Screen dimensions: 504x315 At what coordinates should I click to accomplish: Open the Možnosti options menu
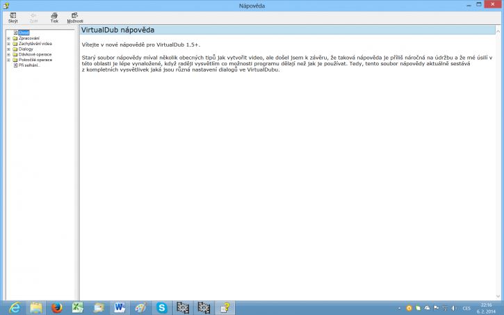(75, 17)
